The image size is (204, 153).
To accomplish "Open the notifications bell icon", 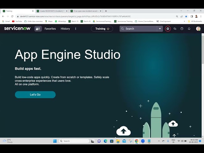I will (x=189, y=29).
